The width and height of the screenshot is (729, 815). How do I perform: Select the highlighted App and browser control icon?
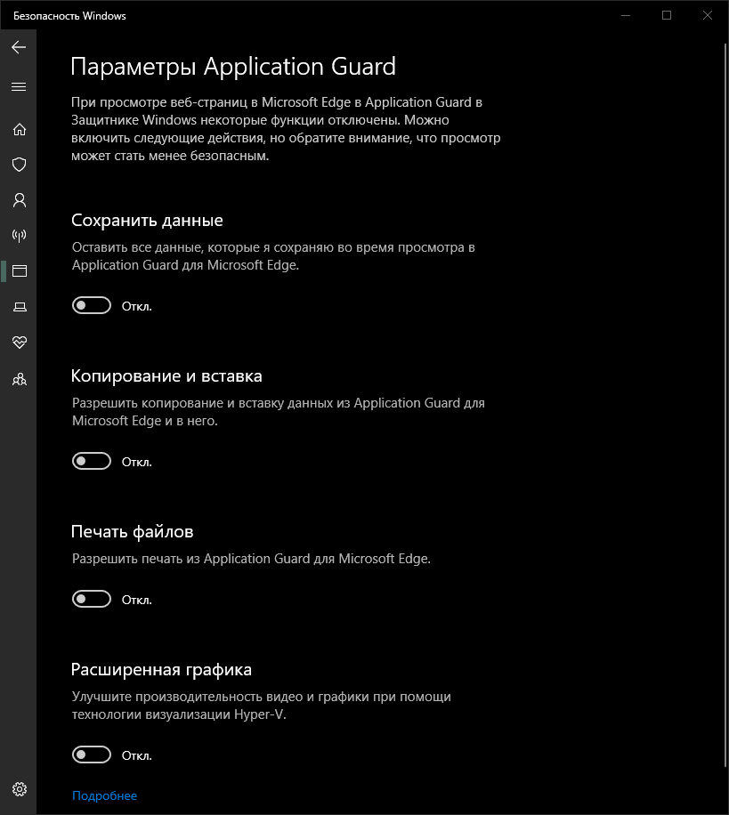click(19, 271)
